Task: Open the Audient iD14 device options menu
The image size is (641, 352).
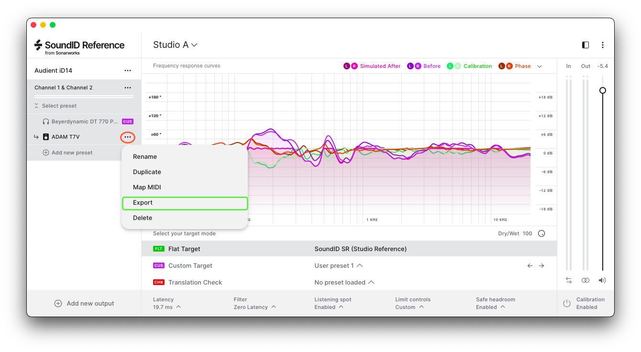Action: click(128, 71)
